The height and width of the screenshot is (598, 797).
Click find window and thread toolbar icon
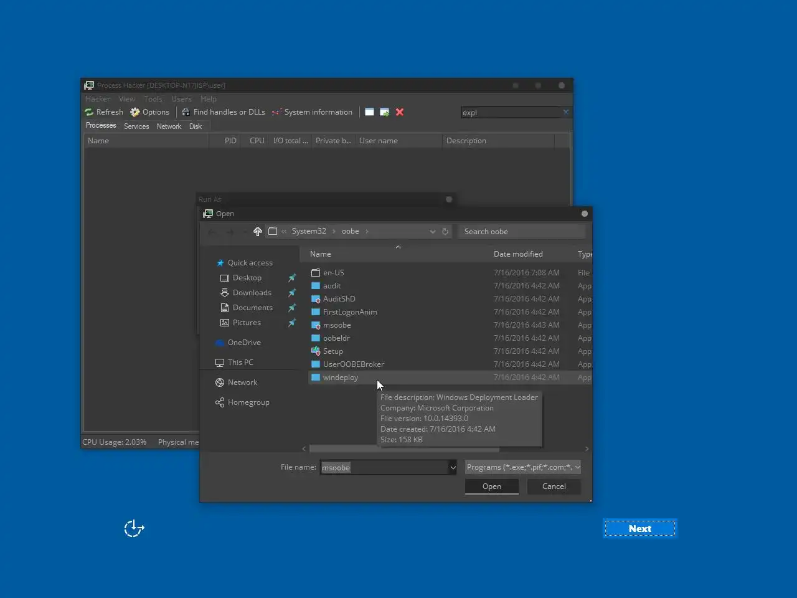385,112
